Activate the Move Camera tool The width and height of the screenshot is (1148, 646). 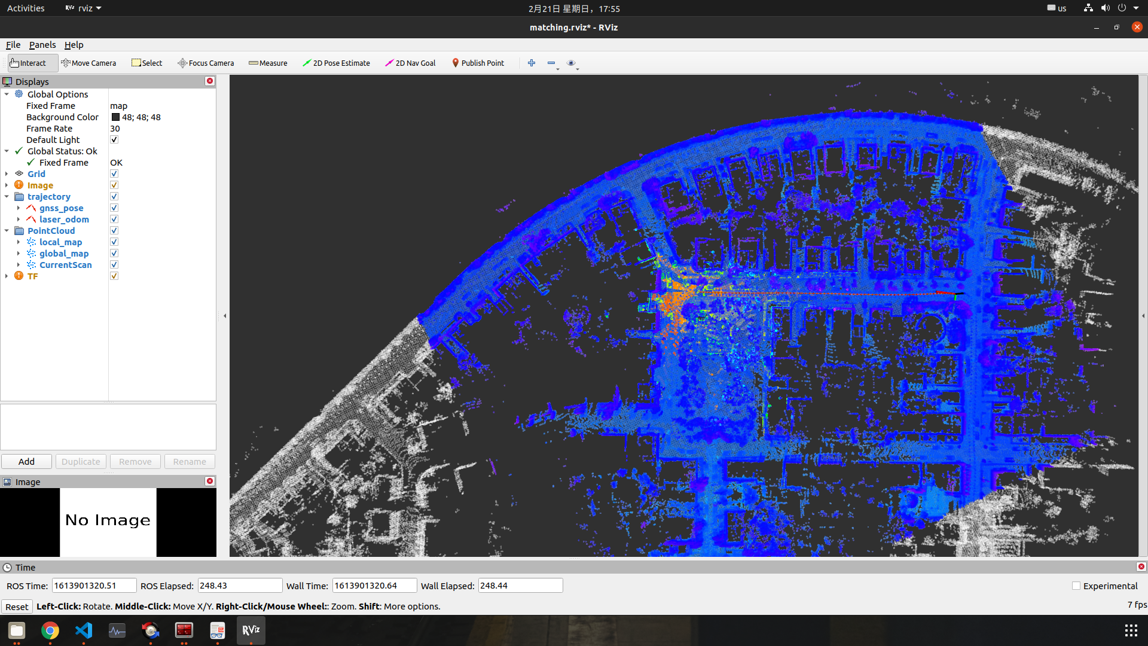[x=88, y=63]
